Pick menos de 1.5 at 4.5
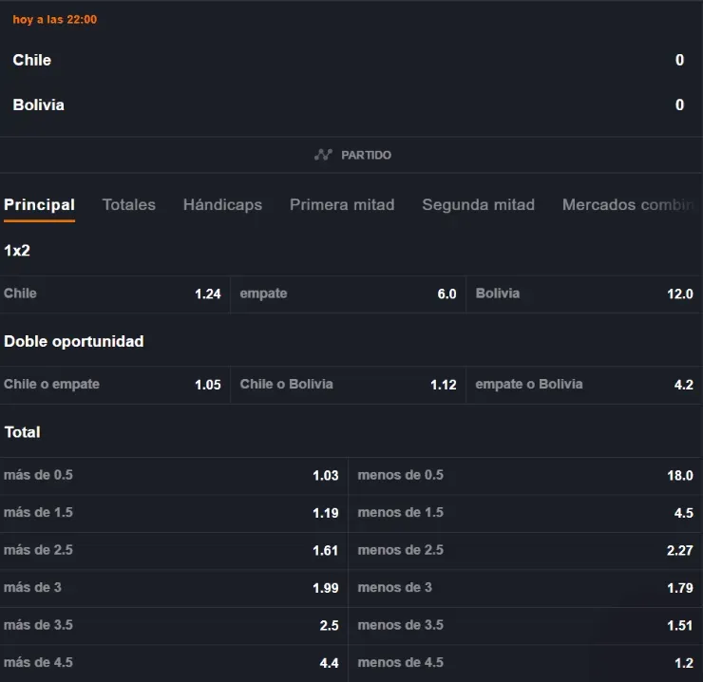 click(524, 513)
